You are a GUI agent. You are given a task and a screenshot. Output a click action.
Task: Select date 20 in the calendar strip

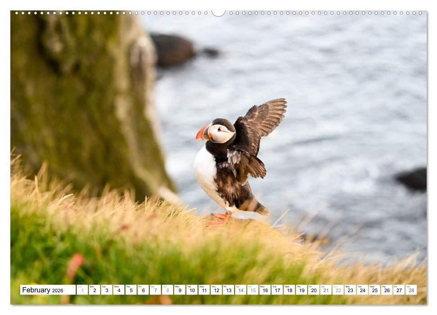click(x=314, y=290)
